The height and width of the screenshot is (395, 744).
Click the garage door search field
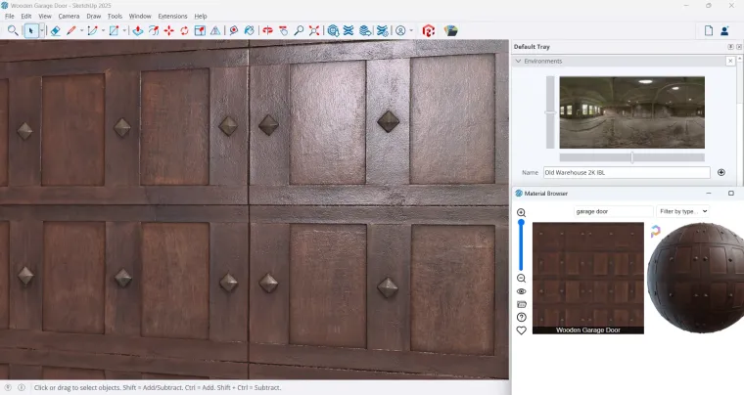(x=613, y=211)
